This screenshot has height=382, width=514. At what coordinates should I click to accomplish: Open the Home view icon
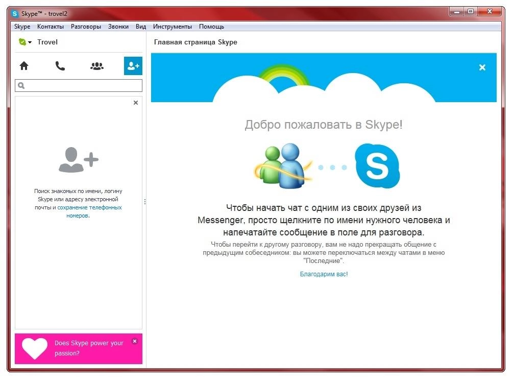pyautogui.click(x=24, y=66)
